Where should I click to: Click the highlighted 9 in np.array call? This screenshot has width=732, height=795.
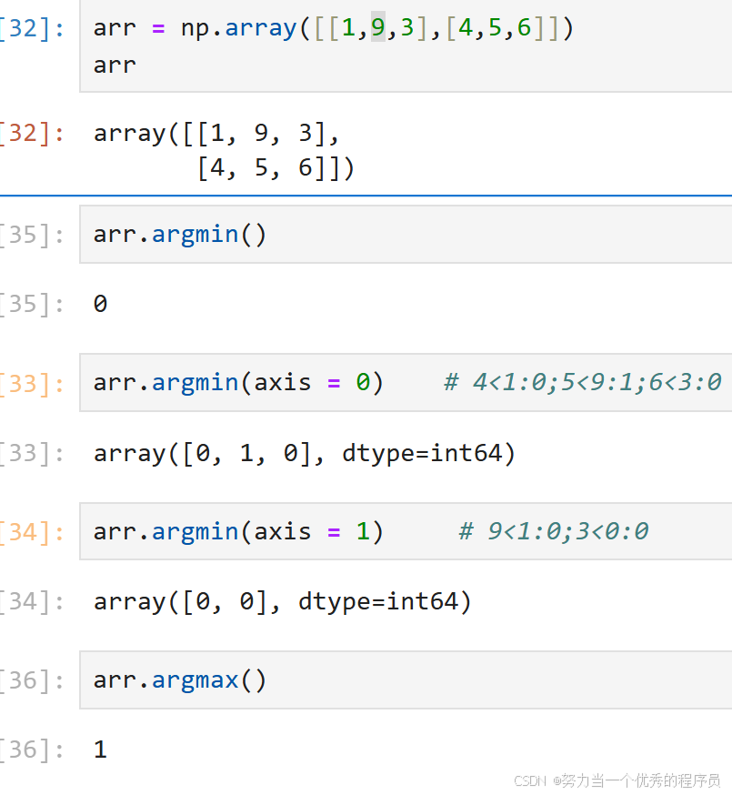tap(378, 27)
